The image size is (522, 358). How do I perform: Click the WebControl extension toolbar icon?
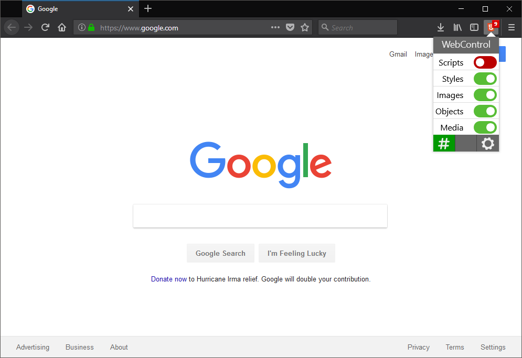pos(491,27)
